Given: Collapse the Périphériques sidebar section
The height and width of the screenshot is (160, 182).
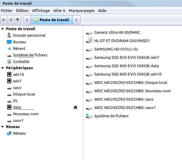Looking at the screenshot, I should click(x=3, y=68).
